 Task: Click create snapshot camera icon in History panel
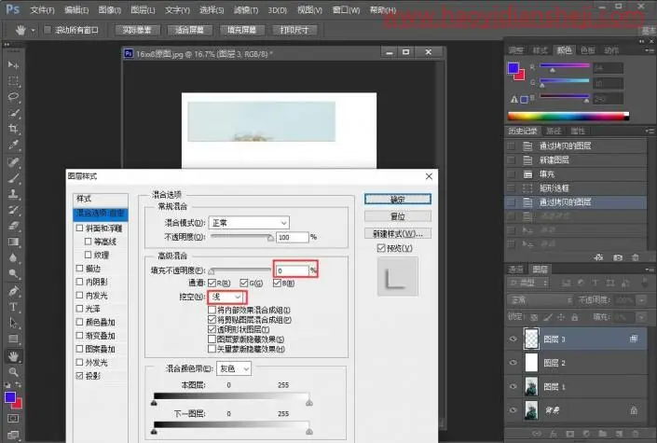pyautogui.click(x=618, y=257)
